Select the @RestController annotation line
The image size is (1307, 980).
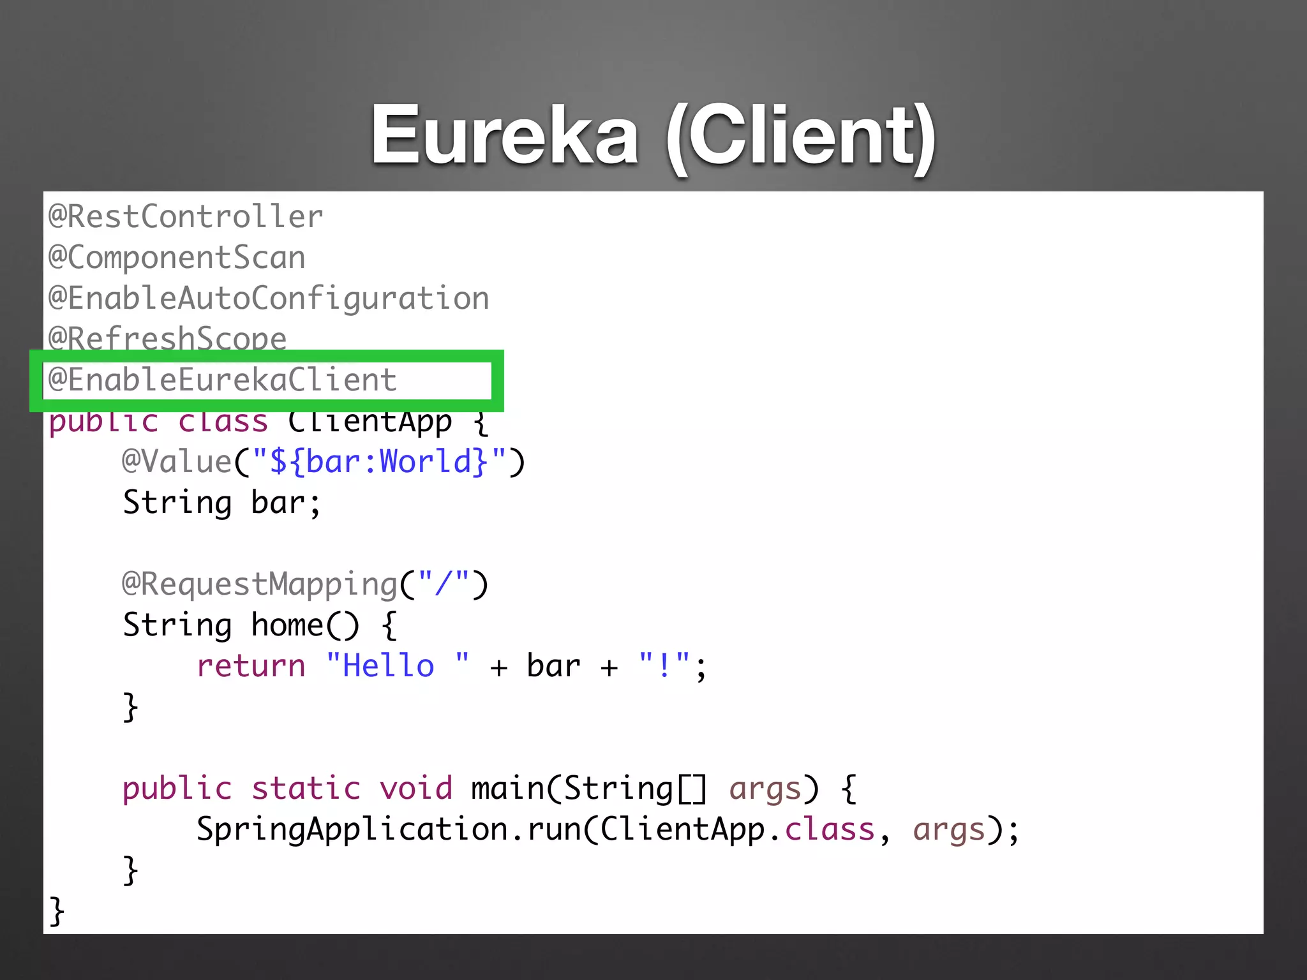pos(186,217)
